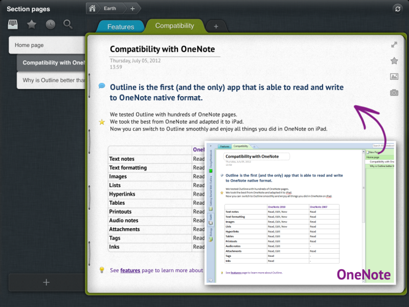This screenshot has height=307, width=409.
Task: Add a new section tab
Action: [216, 26]
